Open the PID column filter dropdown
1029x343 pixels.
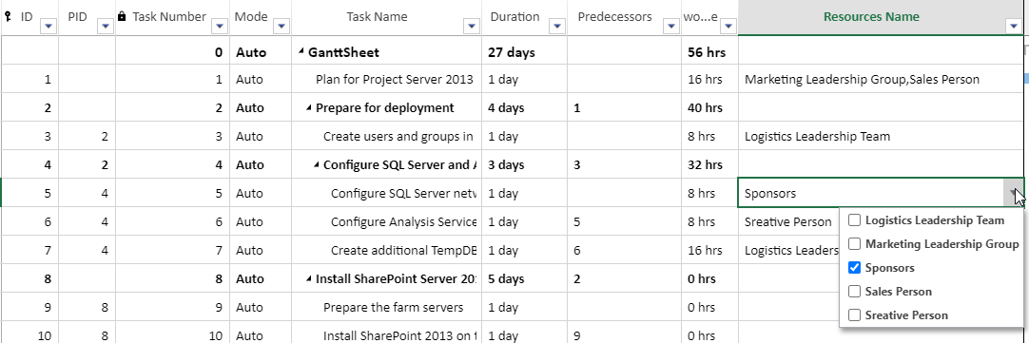[x=107, y=26]
